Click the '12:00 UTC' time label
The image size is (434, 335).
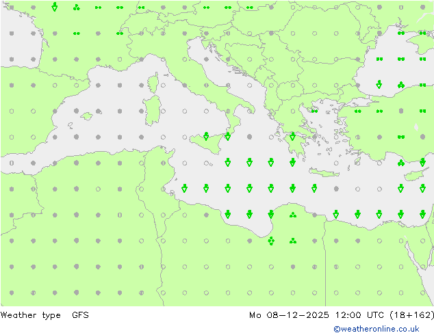pyautogui.click(x=359, y=314)
